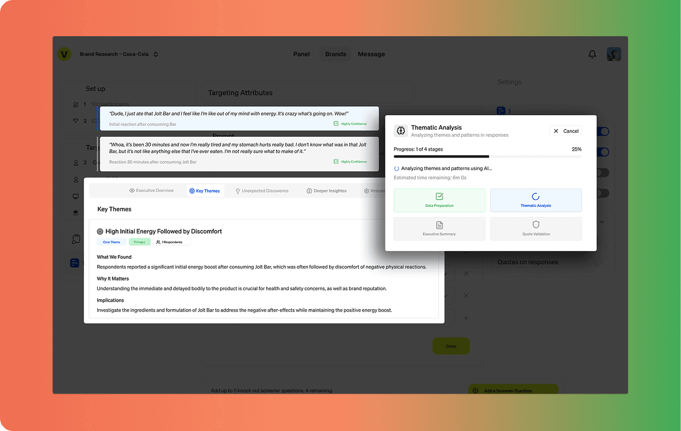681x431 pixels.
Task: Switch to the Message tab
Action: click(x=372, y=54)
